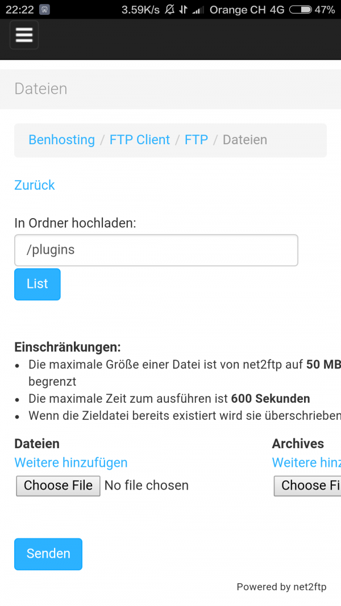Focus the upload folder field containing /plugins
The height and width of the screenshot is (606, 341).
pos(156,250)
